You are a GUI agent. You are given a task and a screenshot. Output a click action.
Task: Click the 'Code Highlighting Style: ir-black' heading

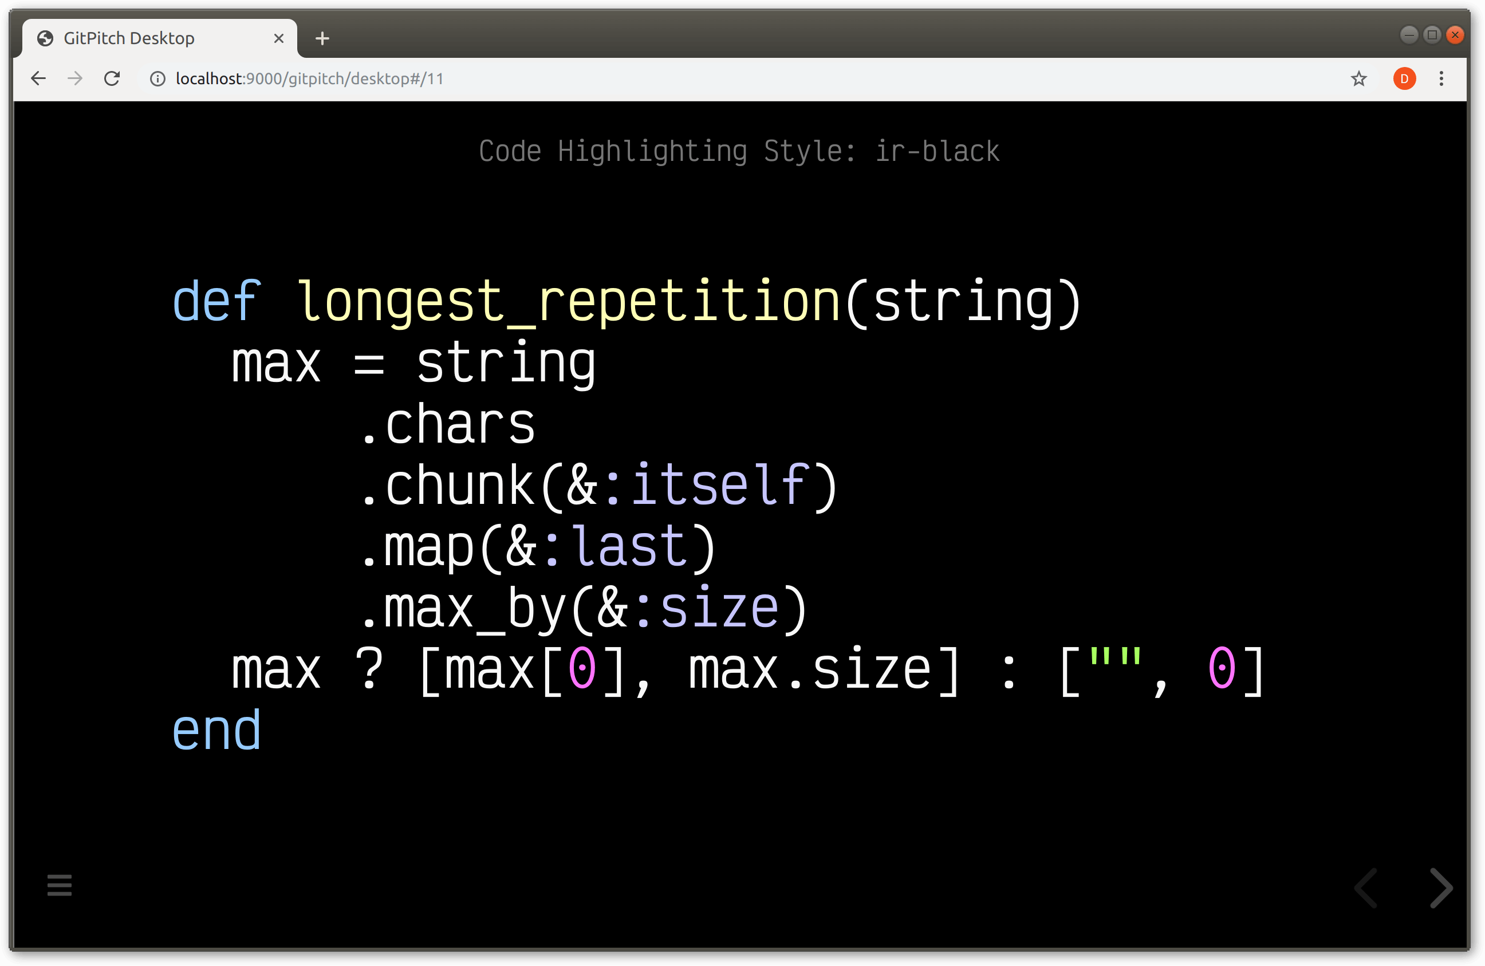click(x=739, y=152)
